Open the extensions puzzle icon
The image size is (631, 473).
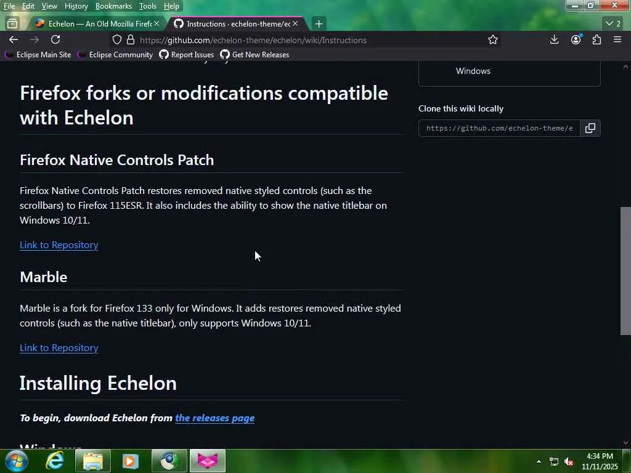[x=596, y=39]
